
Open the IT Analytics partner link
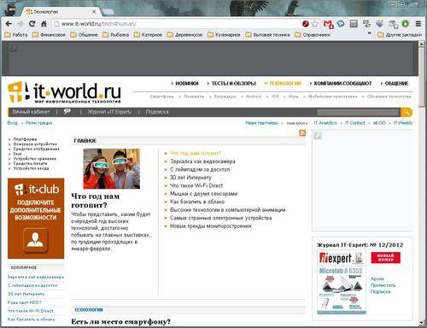(325, 123)
